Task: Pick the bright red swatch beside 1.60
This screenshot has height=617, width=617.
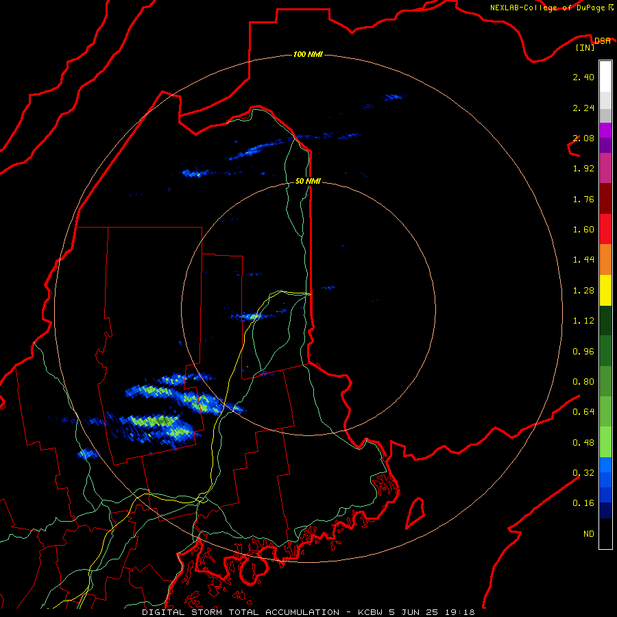Action: pyautogui.click(x=605, y=229)
